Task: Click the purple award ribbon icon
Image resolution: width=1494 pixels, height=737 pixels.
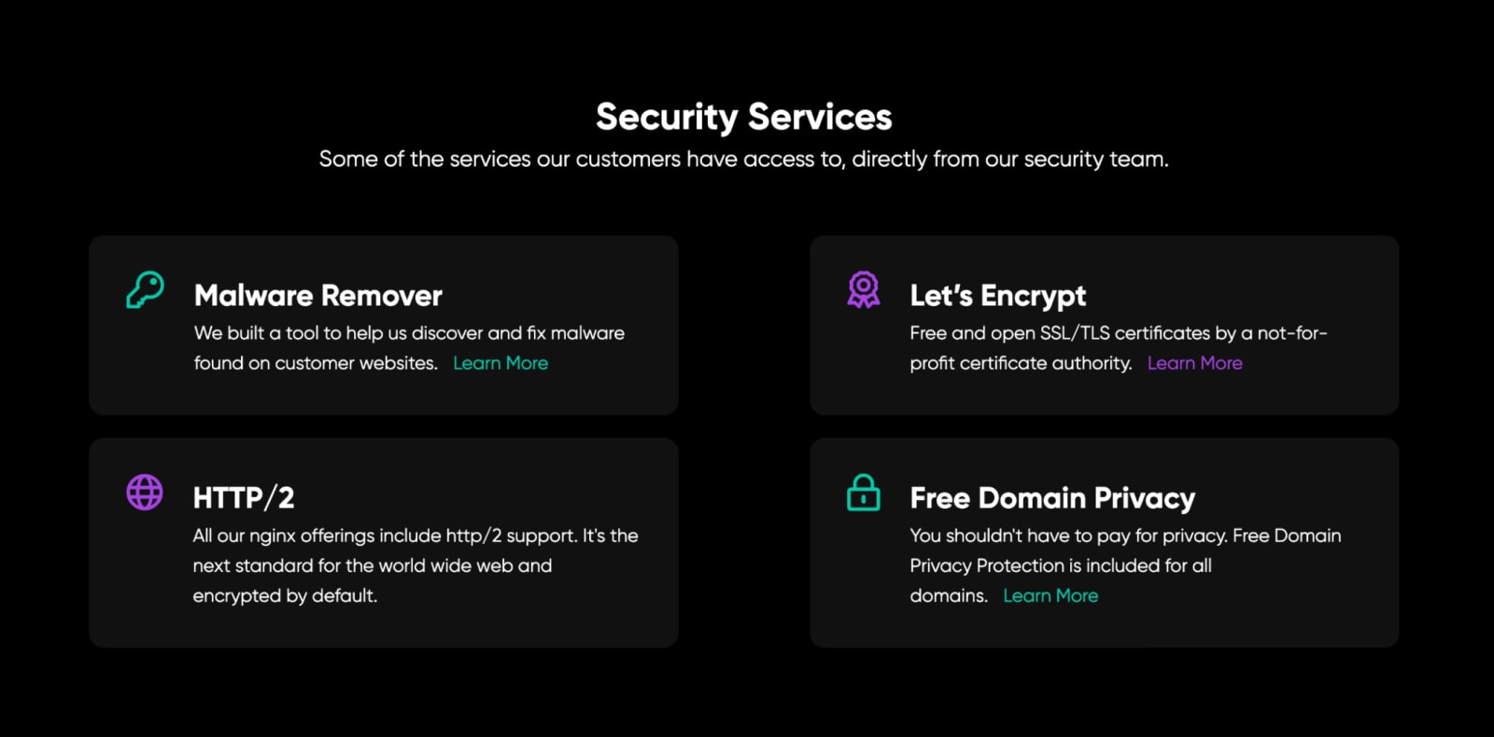Action: (863, 290)
